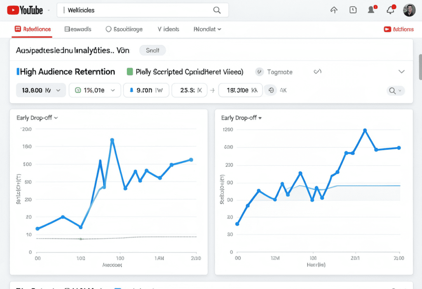Viewport: 422px width, 289px height.
Task: Open the notifications bell
Action: (391, 10)
